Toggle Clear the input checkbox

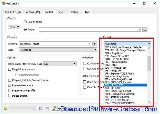84,87
